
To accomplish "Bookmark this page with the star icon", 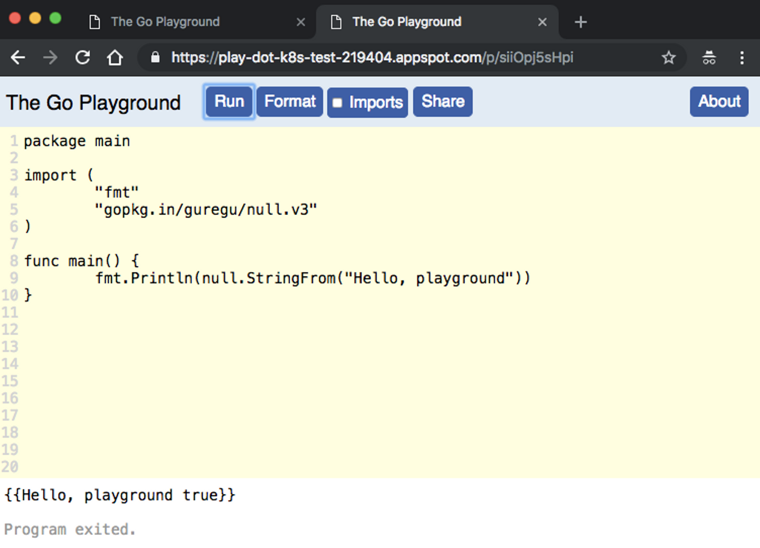I will (x=669, y=57).
